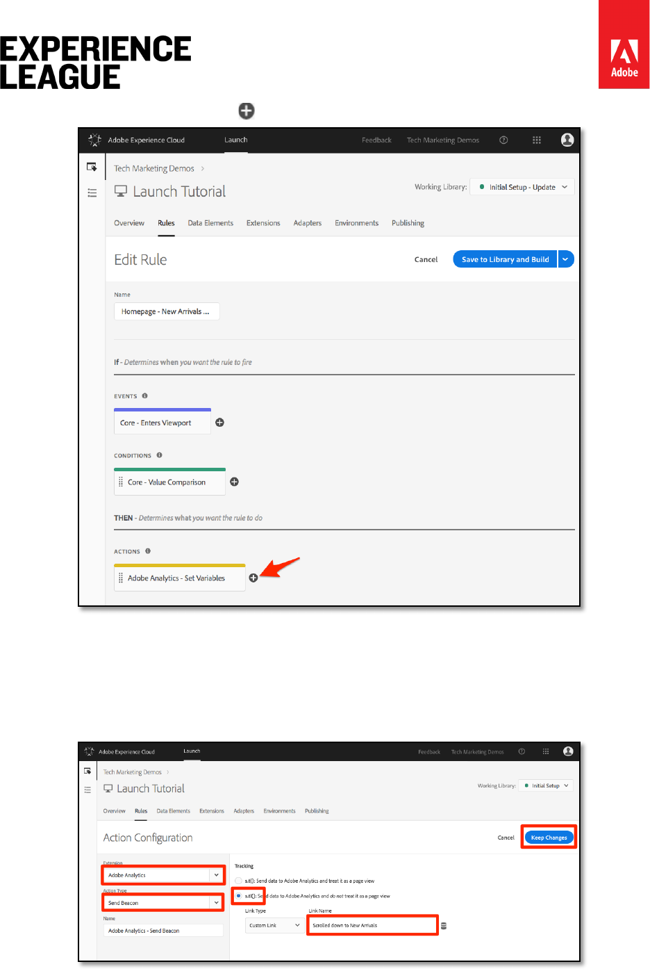Viewport: 650px width, 971px height.
Task: Click the info icon beside EVENTS label
Action: click(144, 395)
